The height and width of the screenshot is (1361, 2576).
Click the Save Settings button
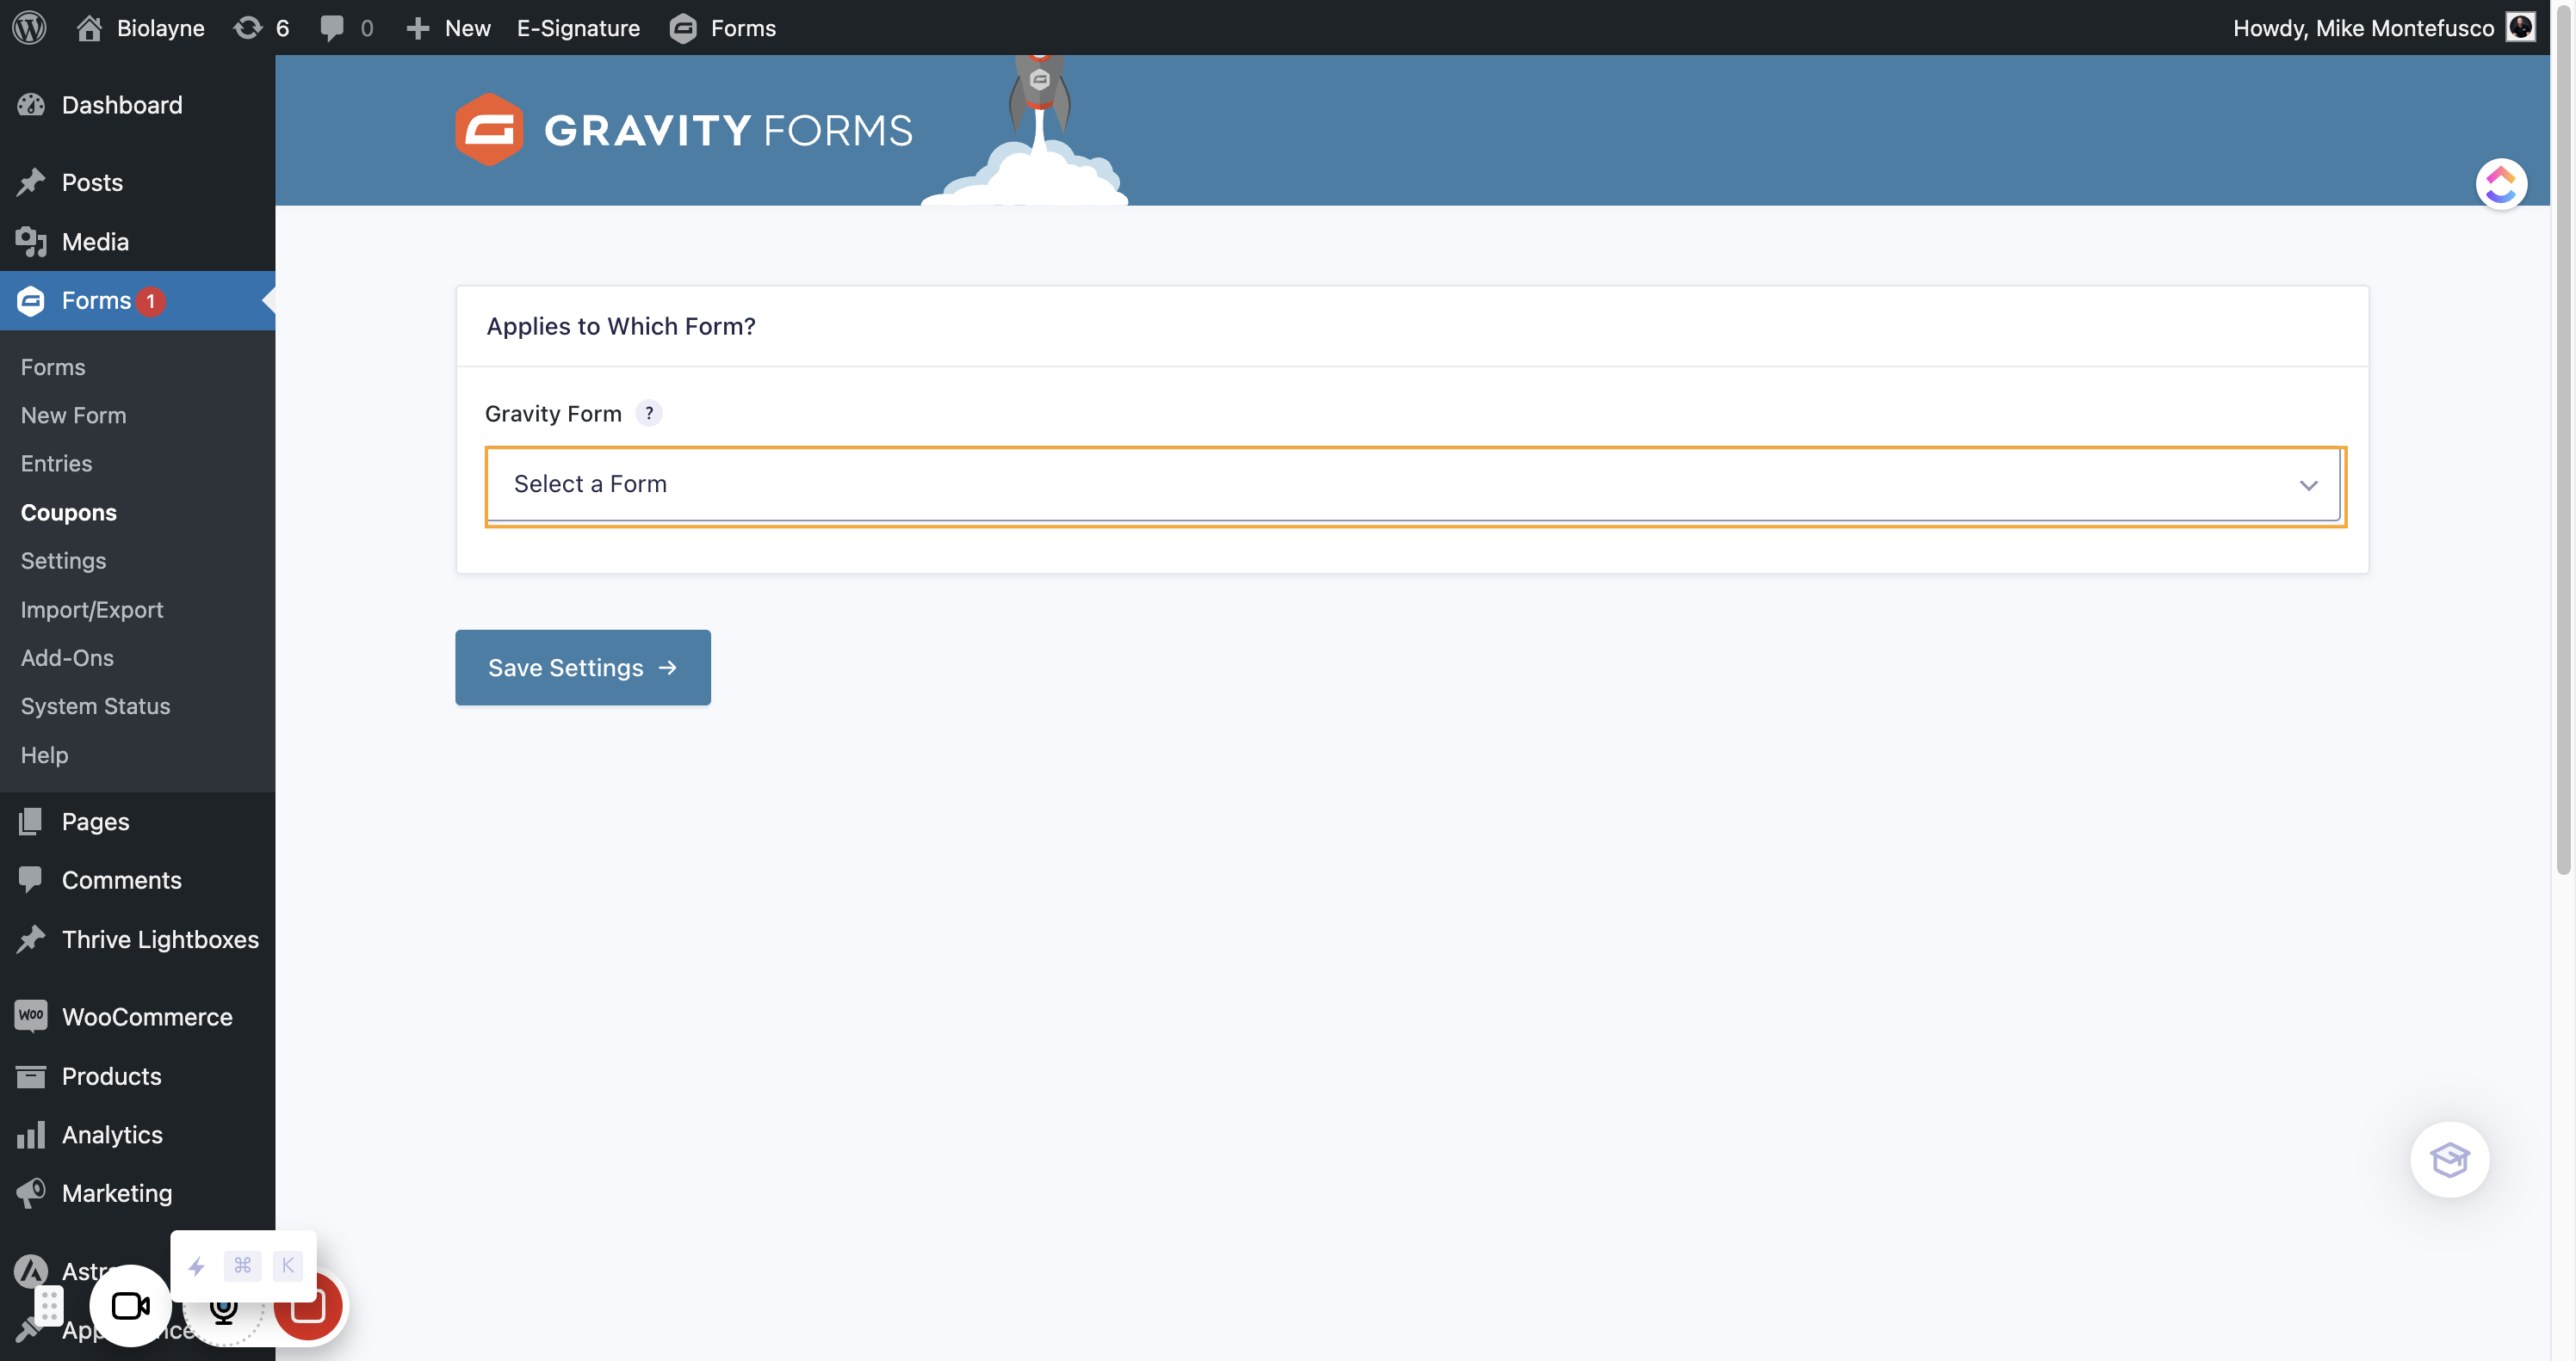[x=583, y=667]
